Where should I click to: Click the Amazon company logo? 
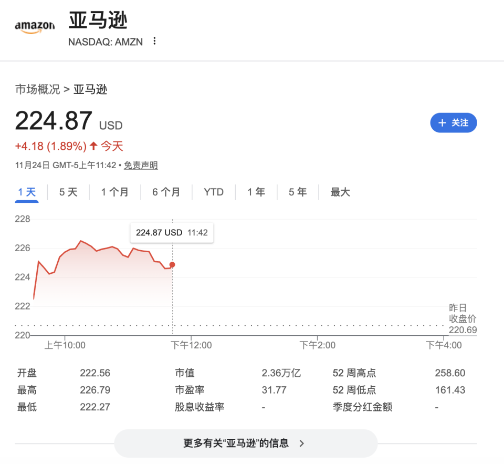(35, 26)
